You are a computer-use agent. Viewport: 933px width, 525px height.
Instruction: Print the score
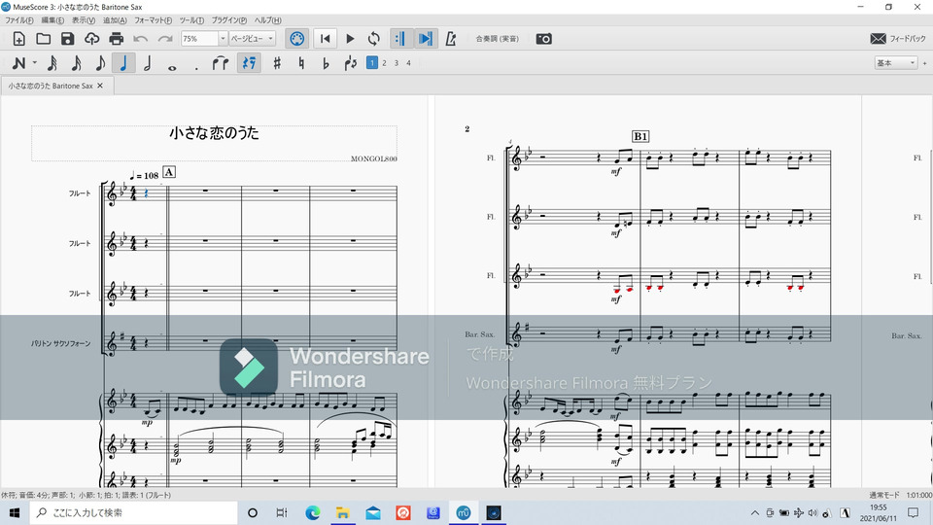pyautogui.click(x=116, y=39)
